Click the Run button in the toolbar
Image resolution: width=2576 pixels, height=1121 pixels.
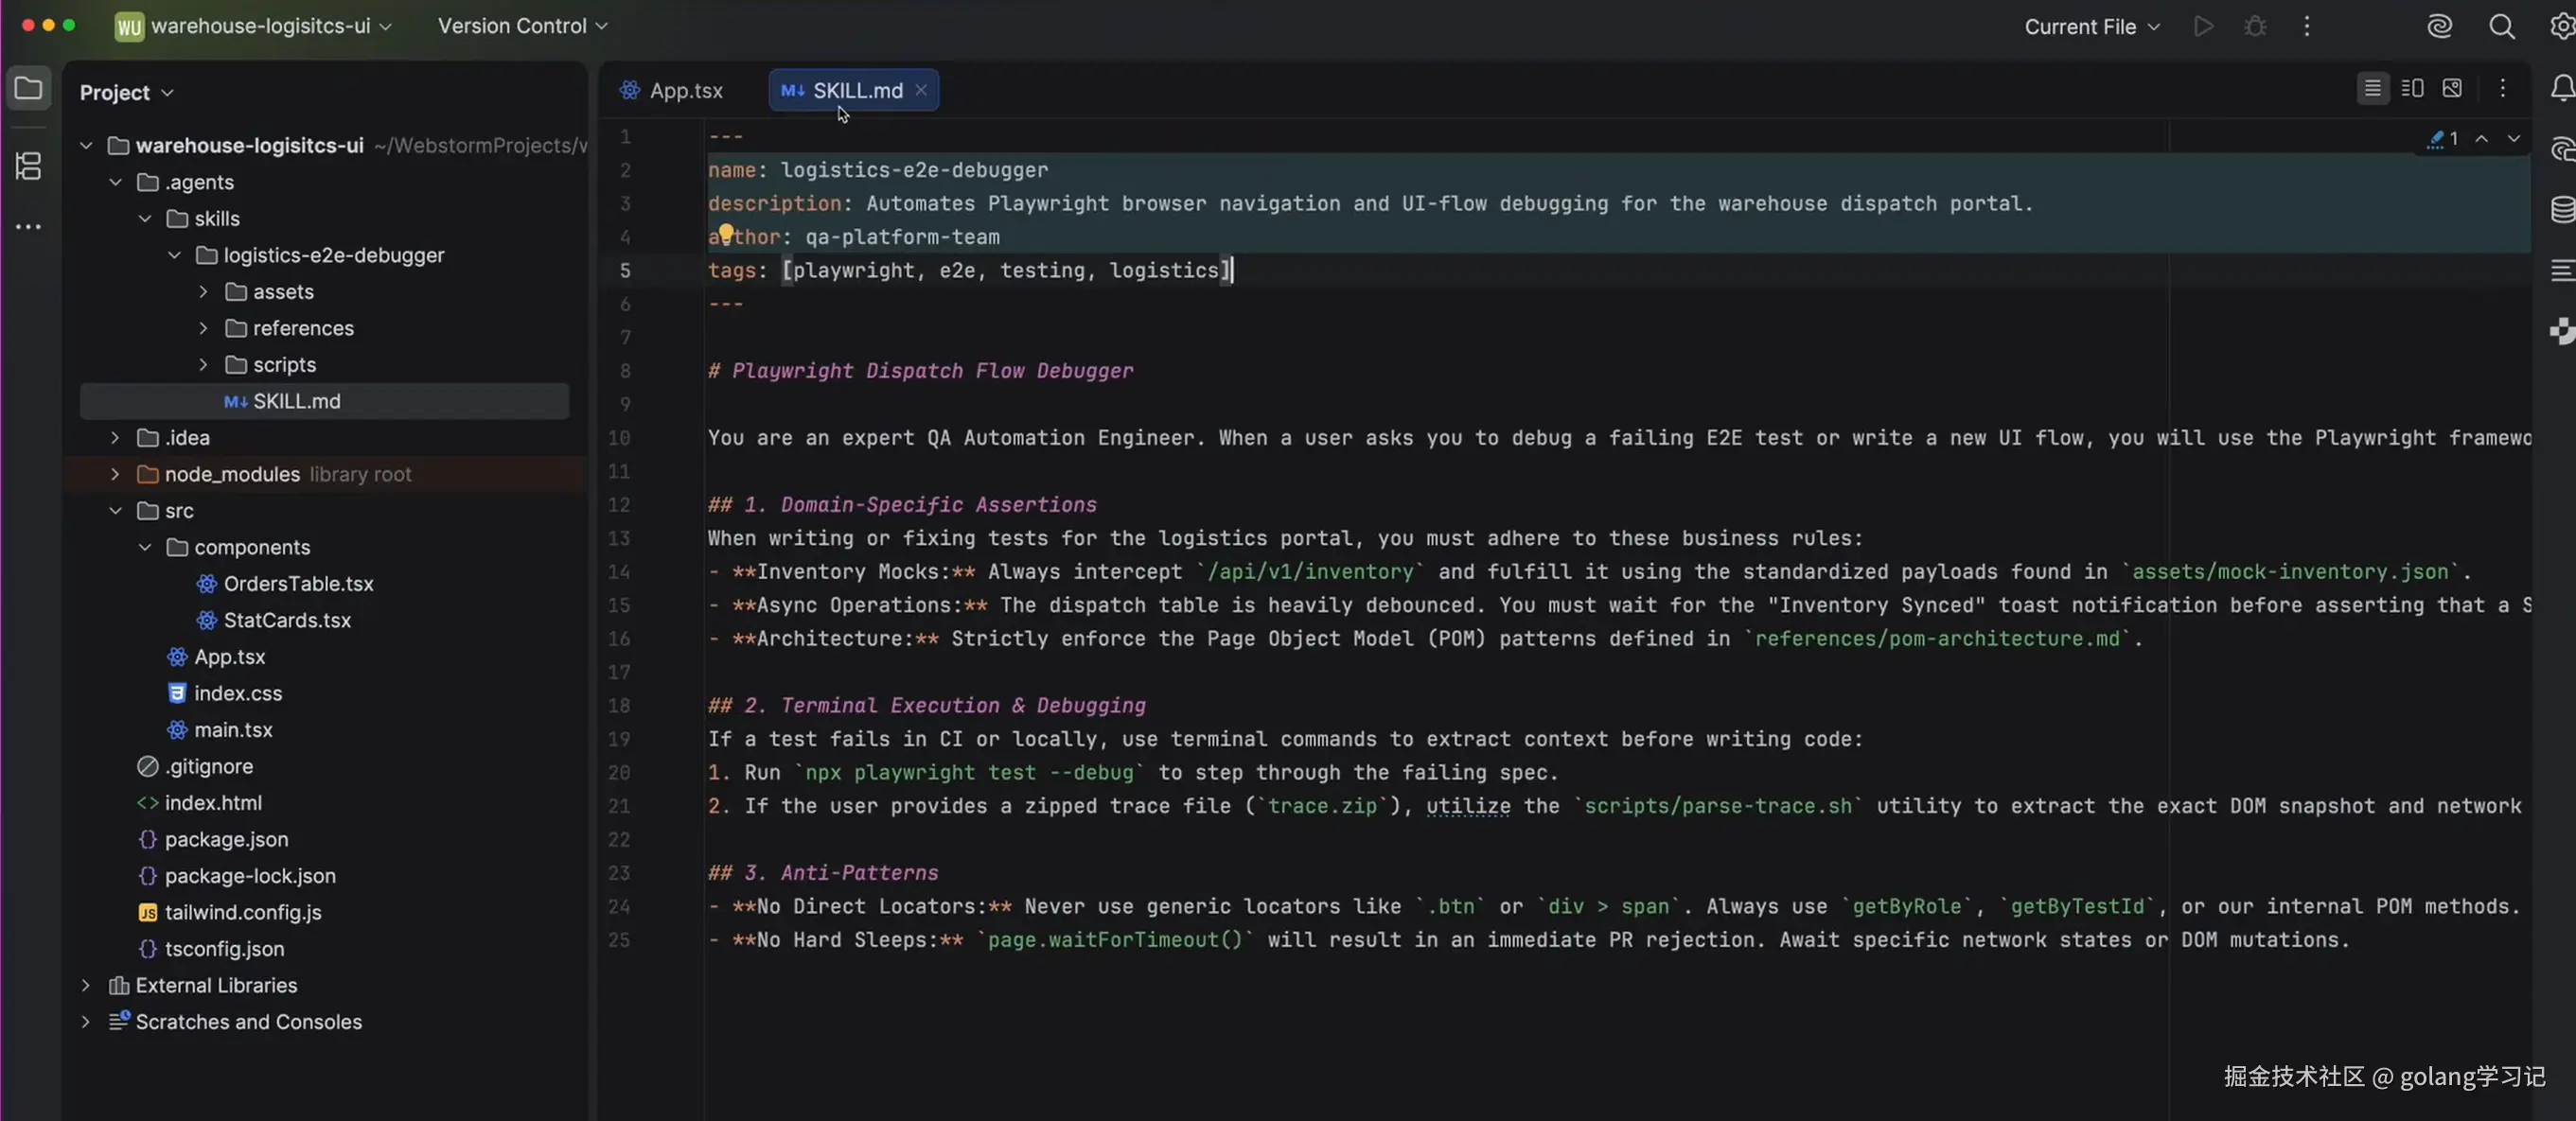2203,27
